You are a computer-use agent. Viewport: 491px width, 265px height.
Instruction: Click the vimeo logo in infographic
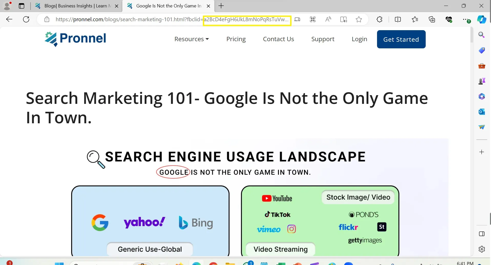pos(269,229)
